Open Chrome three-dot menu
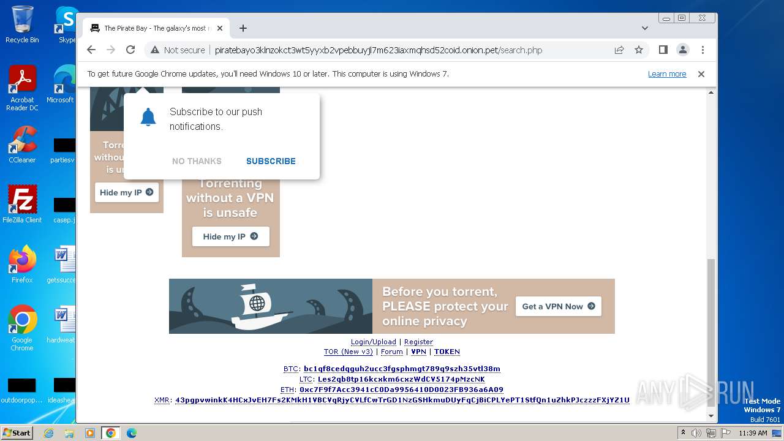784x441 pixels. tap(703, 50)
